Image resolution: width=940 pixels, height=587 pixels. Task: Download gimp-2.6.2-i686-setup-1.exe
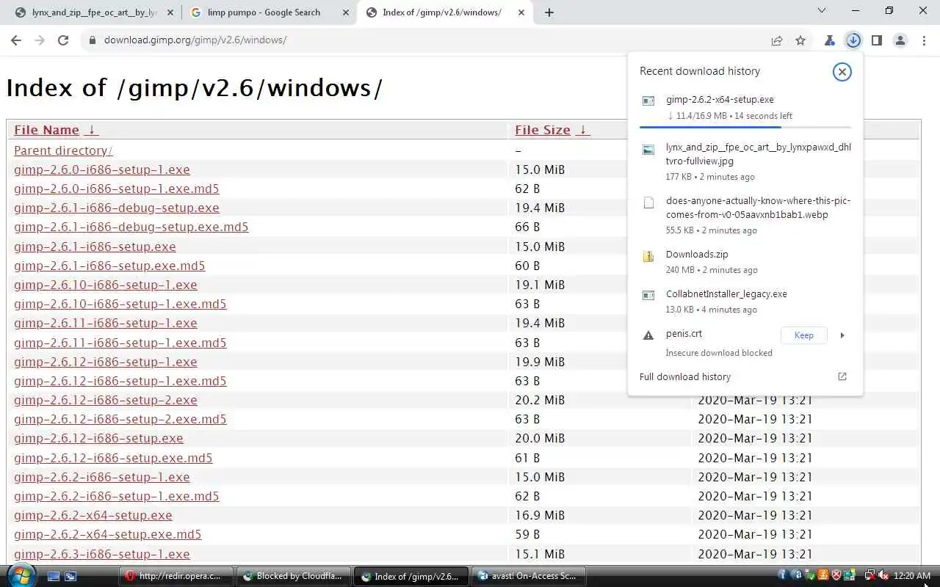(x=102, y=477)
